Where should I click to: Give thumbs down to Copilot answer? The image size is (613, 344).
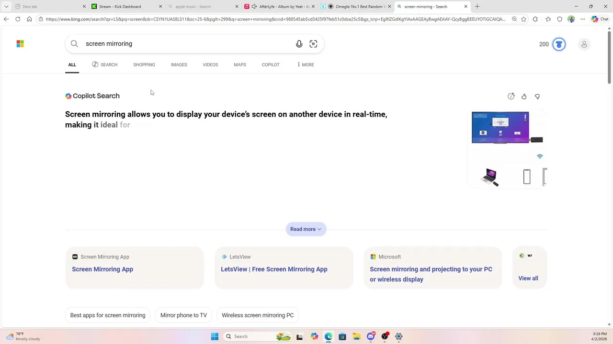537,96
